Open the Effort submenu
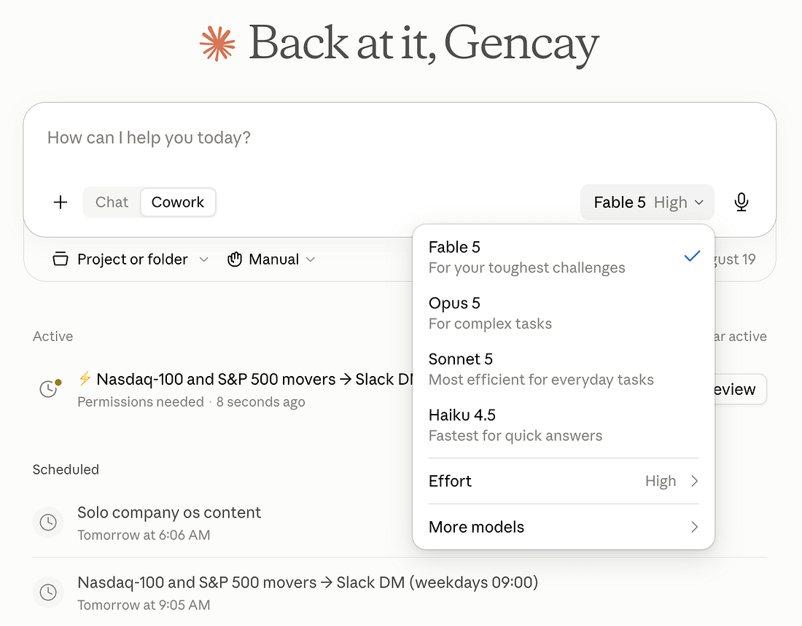 [x=563, y=481]
